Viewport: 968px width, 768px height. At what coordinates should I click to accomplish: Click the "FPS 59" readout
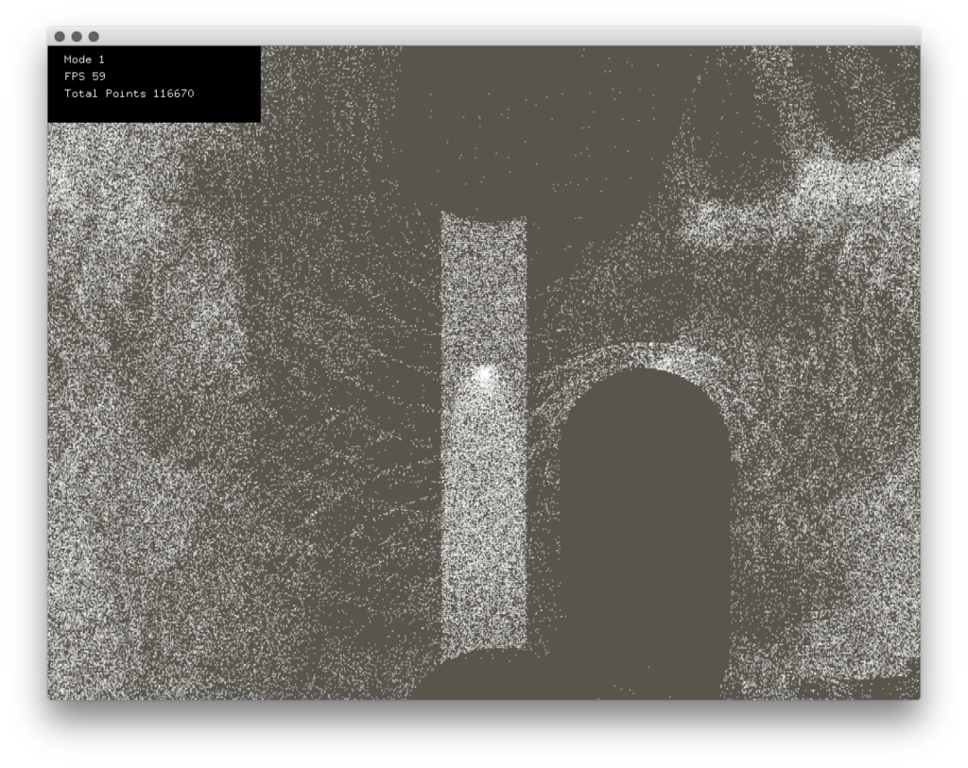pyautogui.click(x=84, y=77)
